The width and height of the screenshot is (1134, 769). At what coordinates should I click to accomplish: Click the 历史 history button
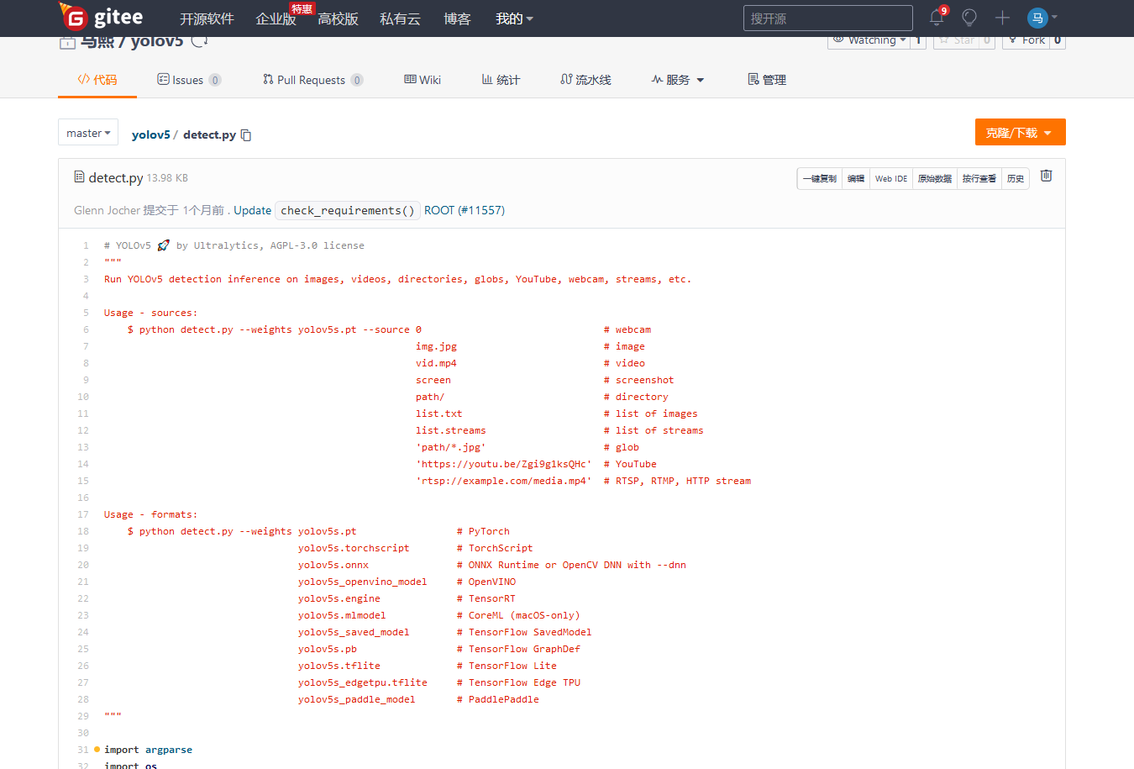pos(1016,178)
